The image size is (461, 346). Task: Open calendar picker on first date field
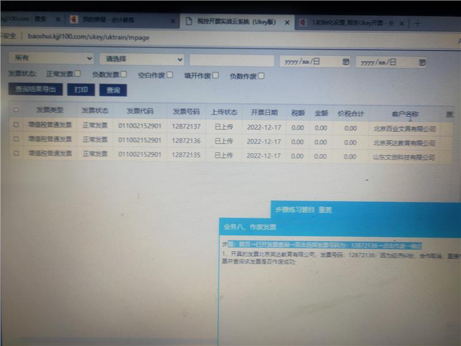[346, 62]
